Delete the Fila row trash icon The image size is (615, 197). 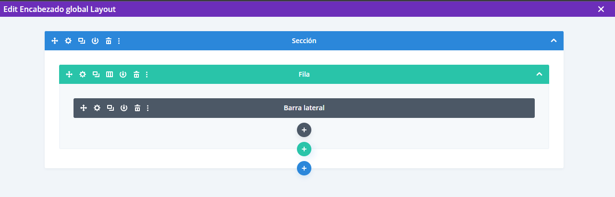click(136, 74)
